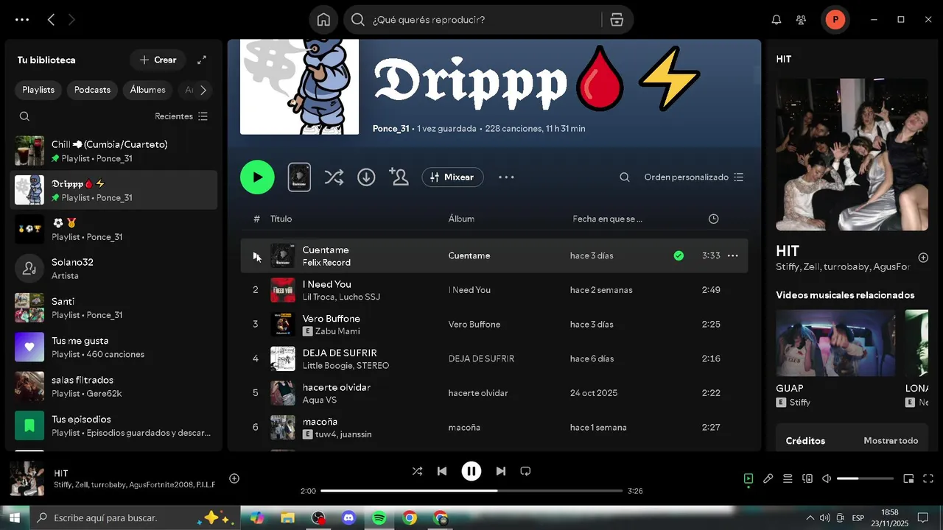Viewport: 943px width, 530px height.
Task: Go forward with the right arrow
Action: [x=71, y=20]
